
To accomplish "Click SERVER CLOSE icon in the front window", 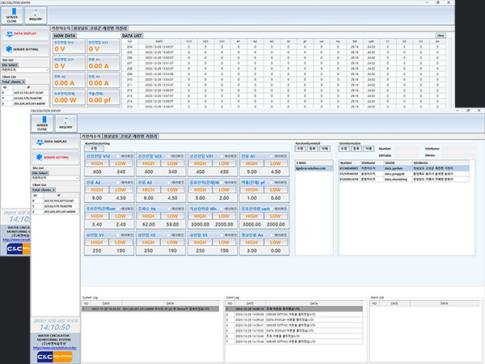I will tap(43, 124).
